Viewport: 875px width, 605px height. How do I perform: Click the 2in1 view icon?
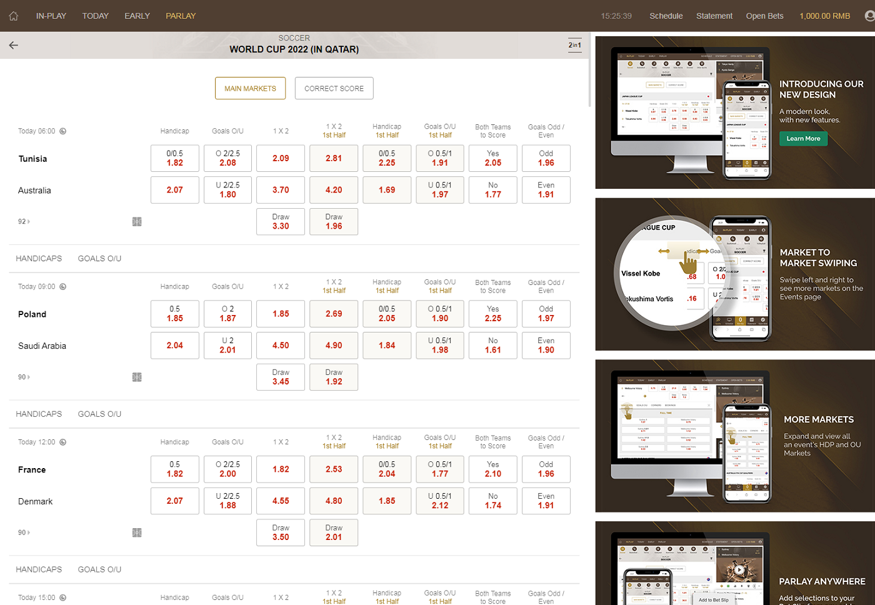point(574,45)
